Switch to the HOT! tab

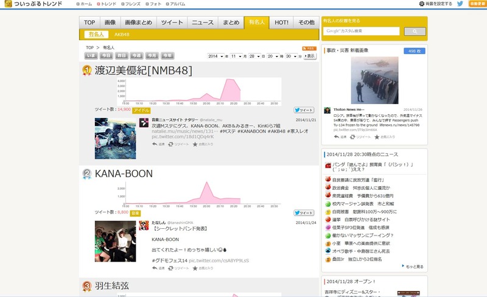(x=281, y=23)
